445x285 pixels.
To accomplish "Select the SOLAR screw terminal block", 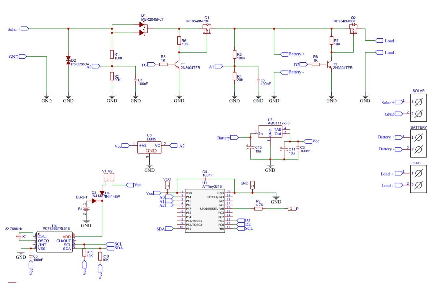I will coord(419,108).
